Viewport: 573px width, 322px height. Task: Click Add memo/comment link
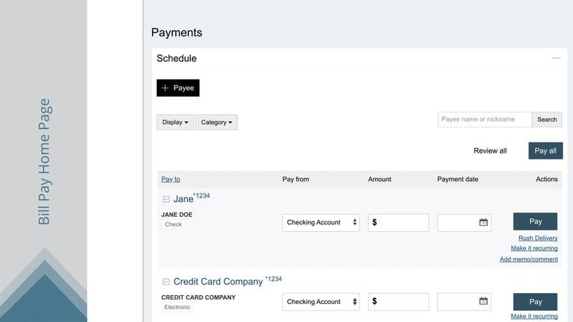pos(529,259)
